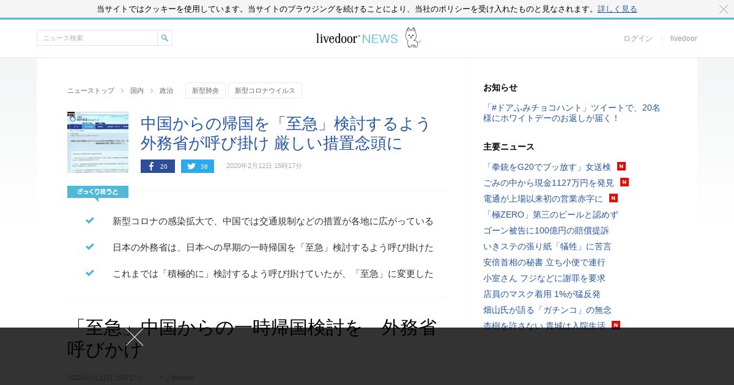
Task: Open 「極ZERO」第三のビールと認めず news
Action: click(550, 215)
